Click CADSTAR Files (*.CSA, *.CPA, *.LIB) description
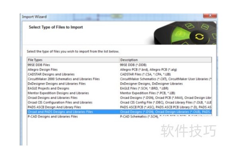238x159 pixels. tap(146, 74)
